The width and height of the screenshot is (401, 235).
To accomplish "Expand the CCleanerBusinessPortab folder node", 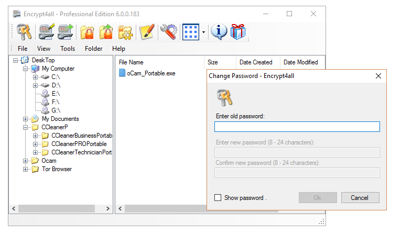I will (35, 136).
